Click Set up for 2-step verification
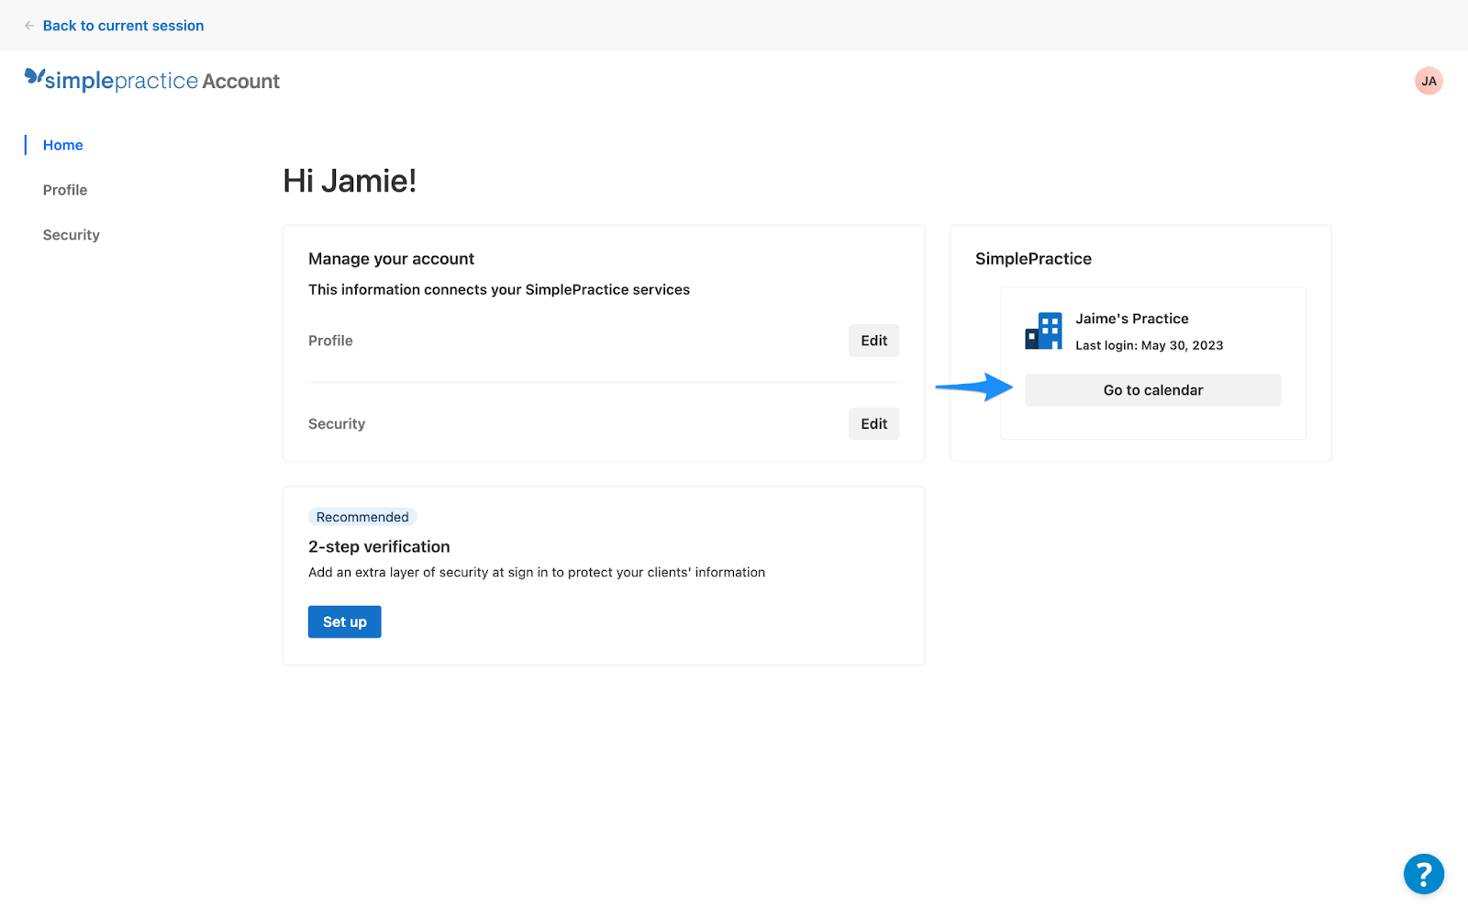The height and width of the screenshot is (919, 1468). click(344, 622)
